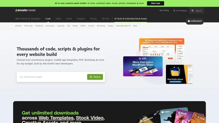Open HTML5 subcategory
The width and height of the screenshot is (219, 123).
pos(83,26)
